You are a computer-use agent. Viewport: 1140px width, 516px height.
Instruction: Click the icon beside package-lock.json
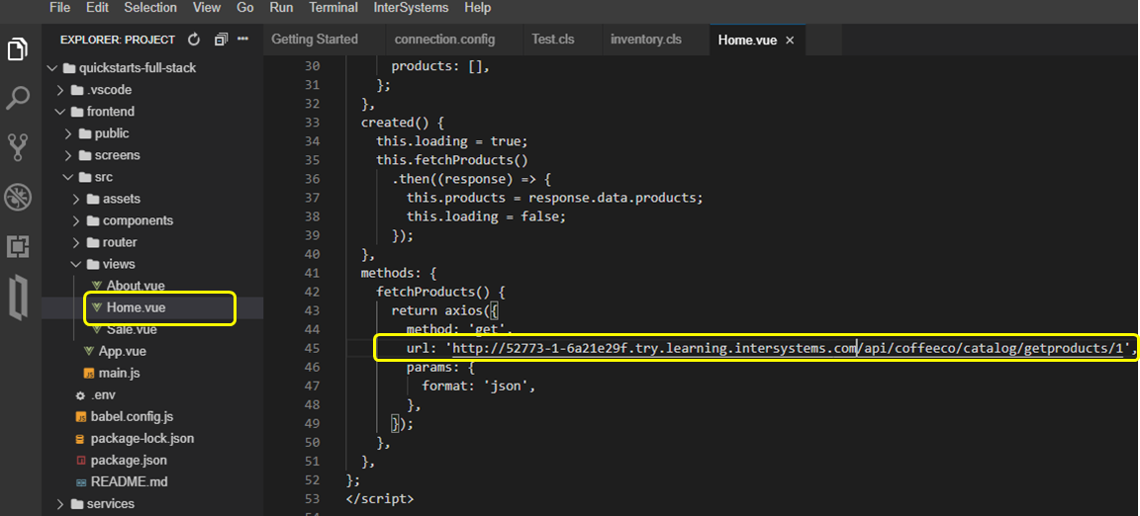click(x=81, y=439)
